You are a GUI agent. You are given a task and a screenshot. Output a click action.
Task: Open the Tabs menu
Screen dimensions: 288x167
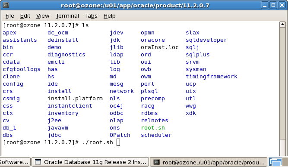coord(91,16)
